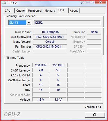Click the Timings Table group heading

coord(15,58)
